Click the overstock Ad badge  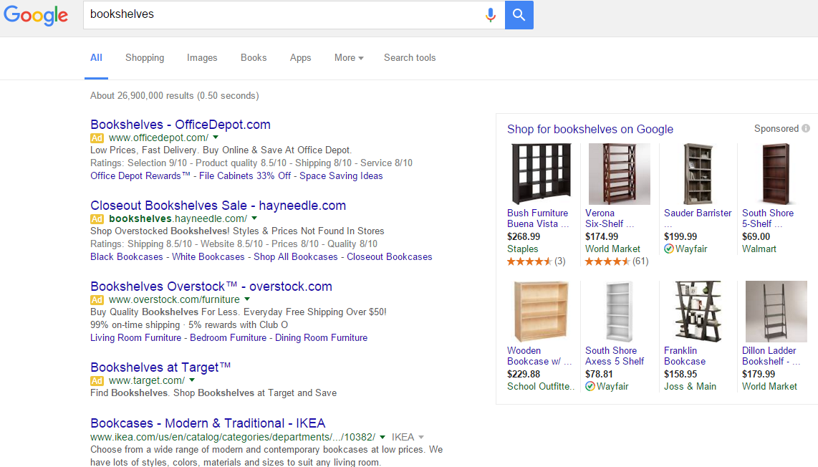point(97,299)
